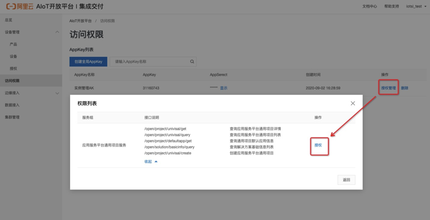Screen dimensions: 430x220
Task: Click 删除 for 实例管理AK
Action: pos(404,88)
